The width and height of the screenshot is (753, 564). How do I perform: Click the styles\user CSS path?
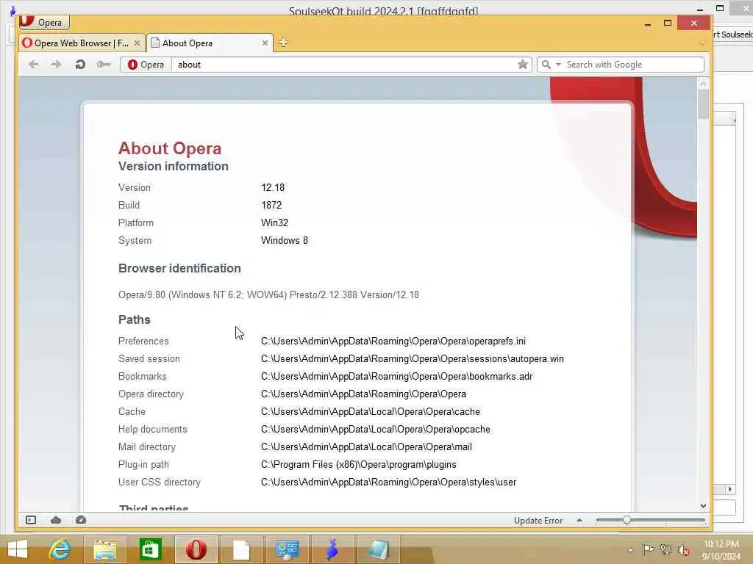388,482
